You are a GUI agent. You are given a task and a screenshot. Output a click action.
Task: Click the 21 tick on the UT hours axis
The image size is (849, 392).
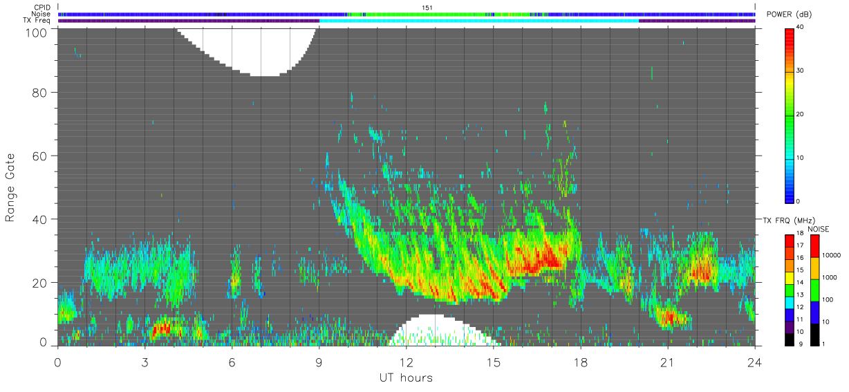pos(667,362)
